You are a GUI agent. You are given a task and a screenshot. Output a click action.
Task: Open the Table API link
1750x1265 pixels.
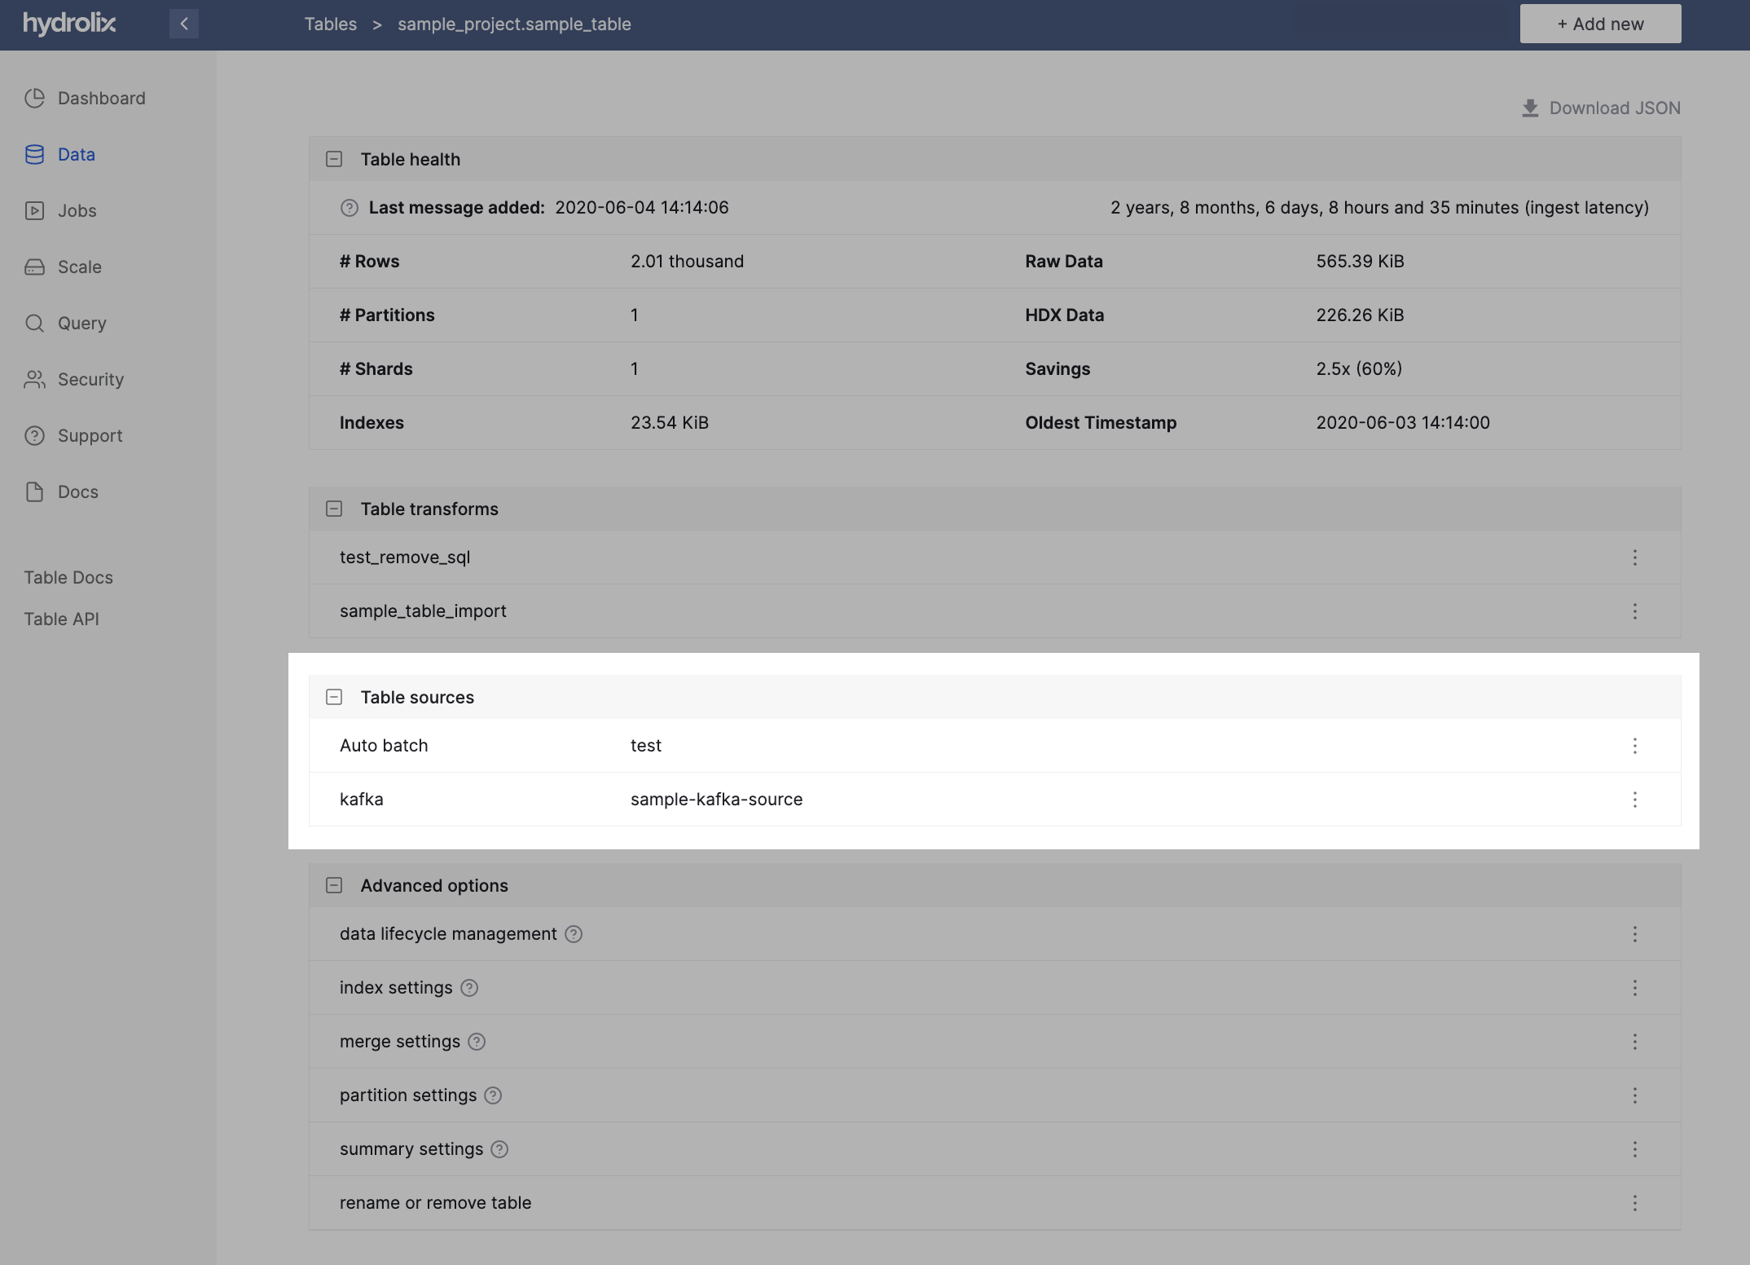tap(61, 619)
